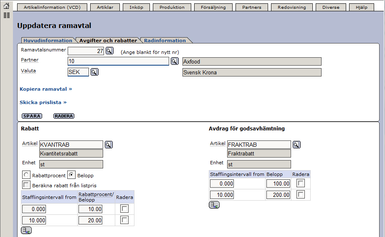Open the Artiklar menu
Image resolution: width=385 pixels, height=237 pixels.
click(105, 8)
